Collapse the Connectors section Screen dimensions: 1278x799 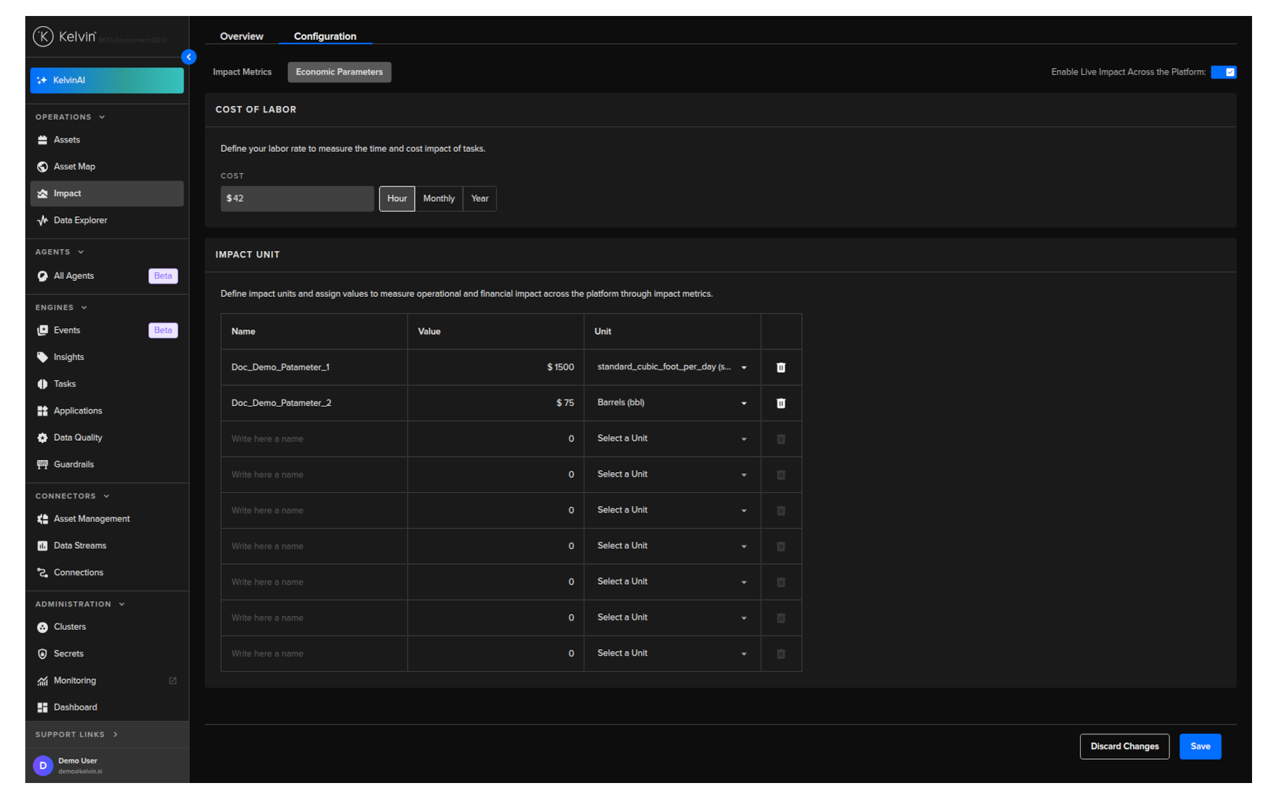click(x=73, y=496)
